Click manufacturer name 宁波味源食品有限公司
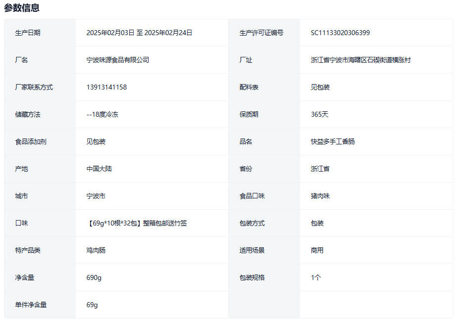456x319 pixels. tap(117, 60)
